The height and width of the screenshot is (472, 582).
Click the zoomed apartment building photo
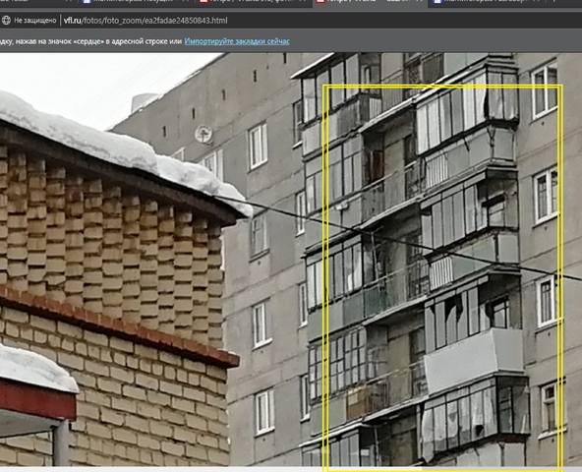(x=291, y=260)
